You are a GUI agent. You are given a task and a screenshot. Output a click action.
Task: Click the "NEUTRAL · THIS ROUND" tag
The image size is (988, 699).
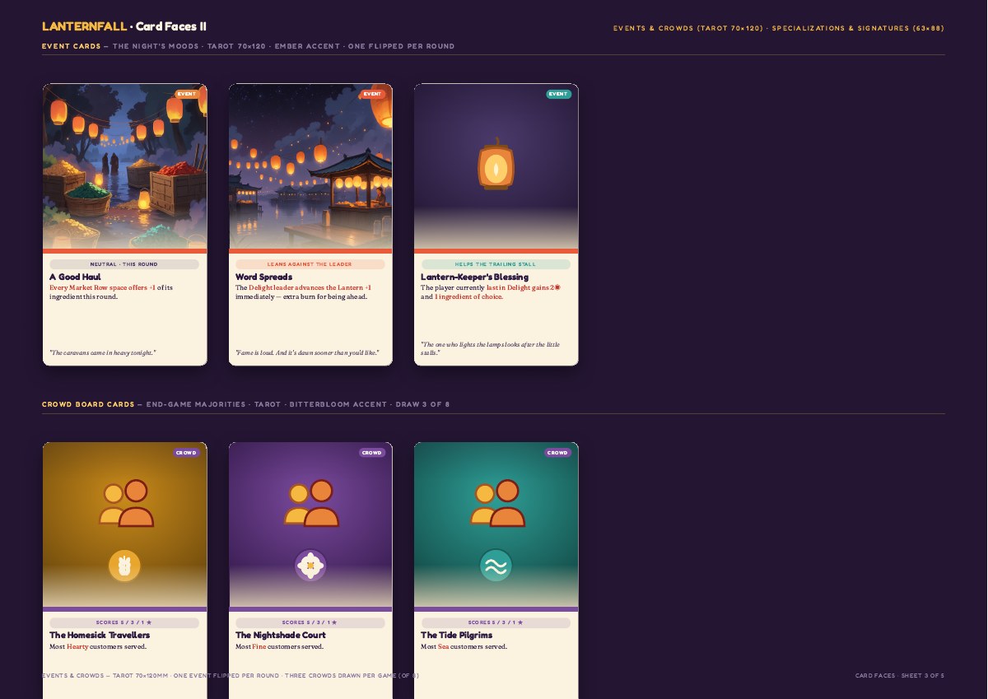124,264
